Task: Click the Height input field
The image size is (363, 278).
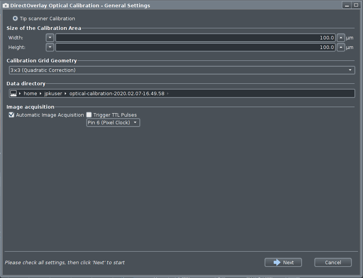Action: (x=195, y=47)
